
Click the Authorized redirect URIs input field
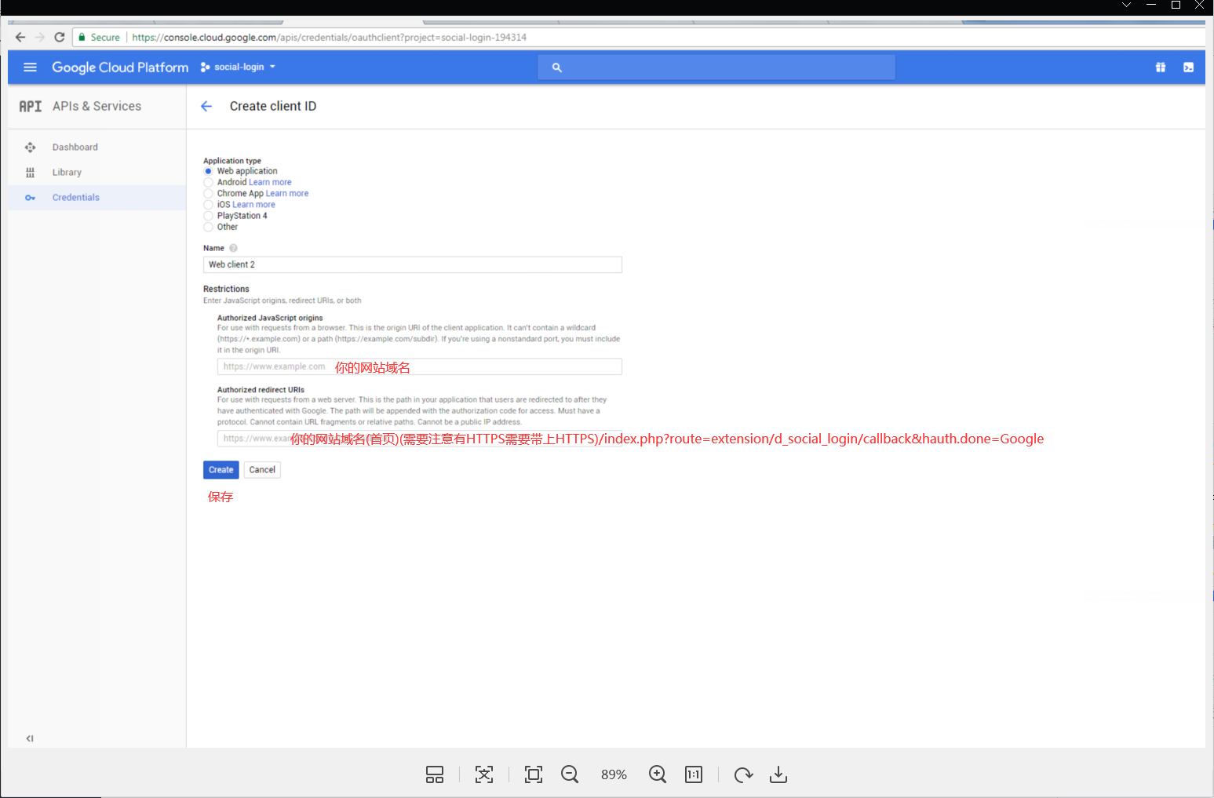[x=420, y=438]
